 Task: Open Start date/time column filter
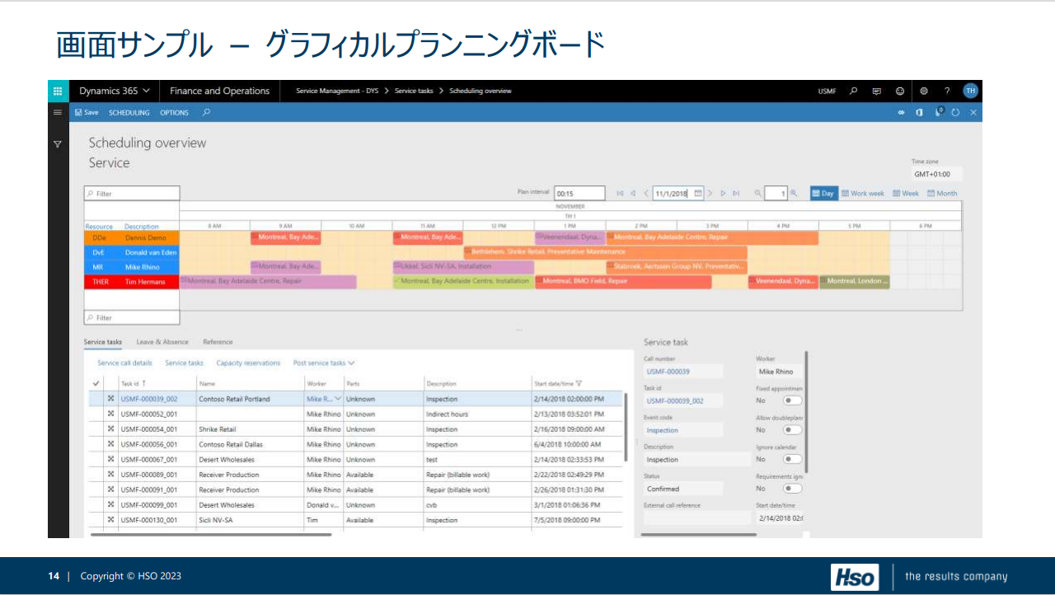tap(579, 383)
